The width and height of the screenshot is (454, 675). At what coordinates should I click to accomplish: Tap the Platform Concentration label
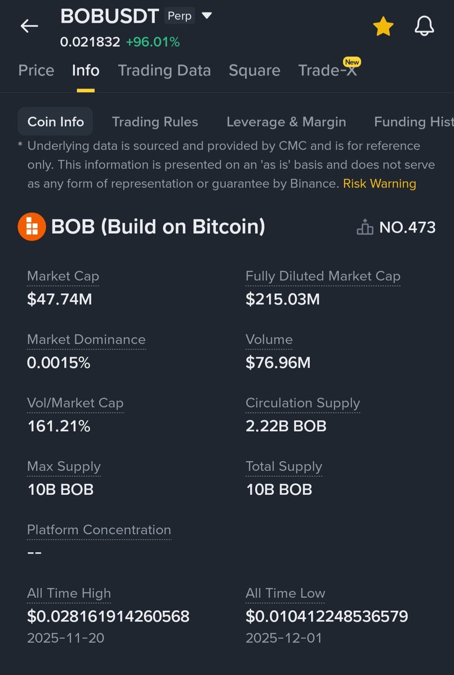(99, 530)
